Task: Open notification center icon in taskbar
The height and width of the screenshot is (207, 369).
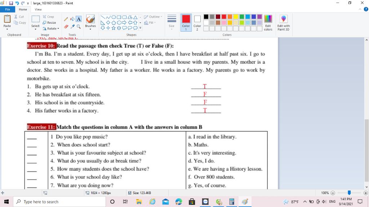Action: click(x=360, y=202)
